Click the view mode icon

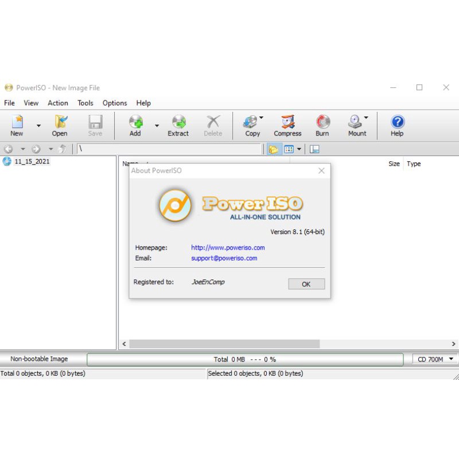coord(289,149)
